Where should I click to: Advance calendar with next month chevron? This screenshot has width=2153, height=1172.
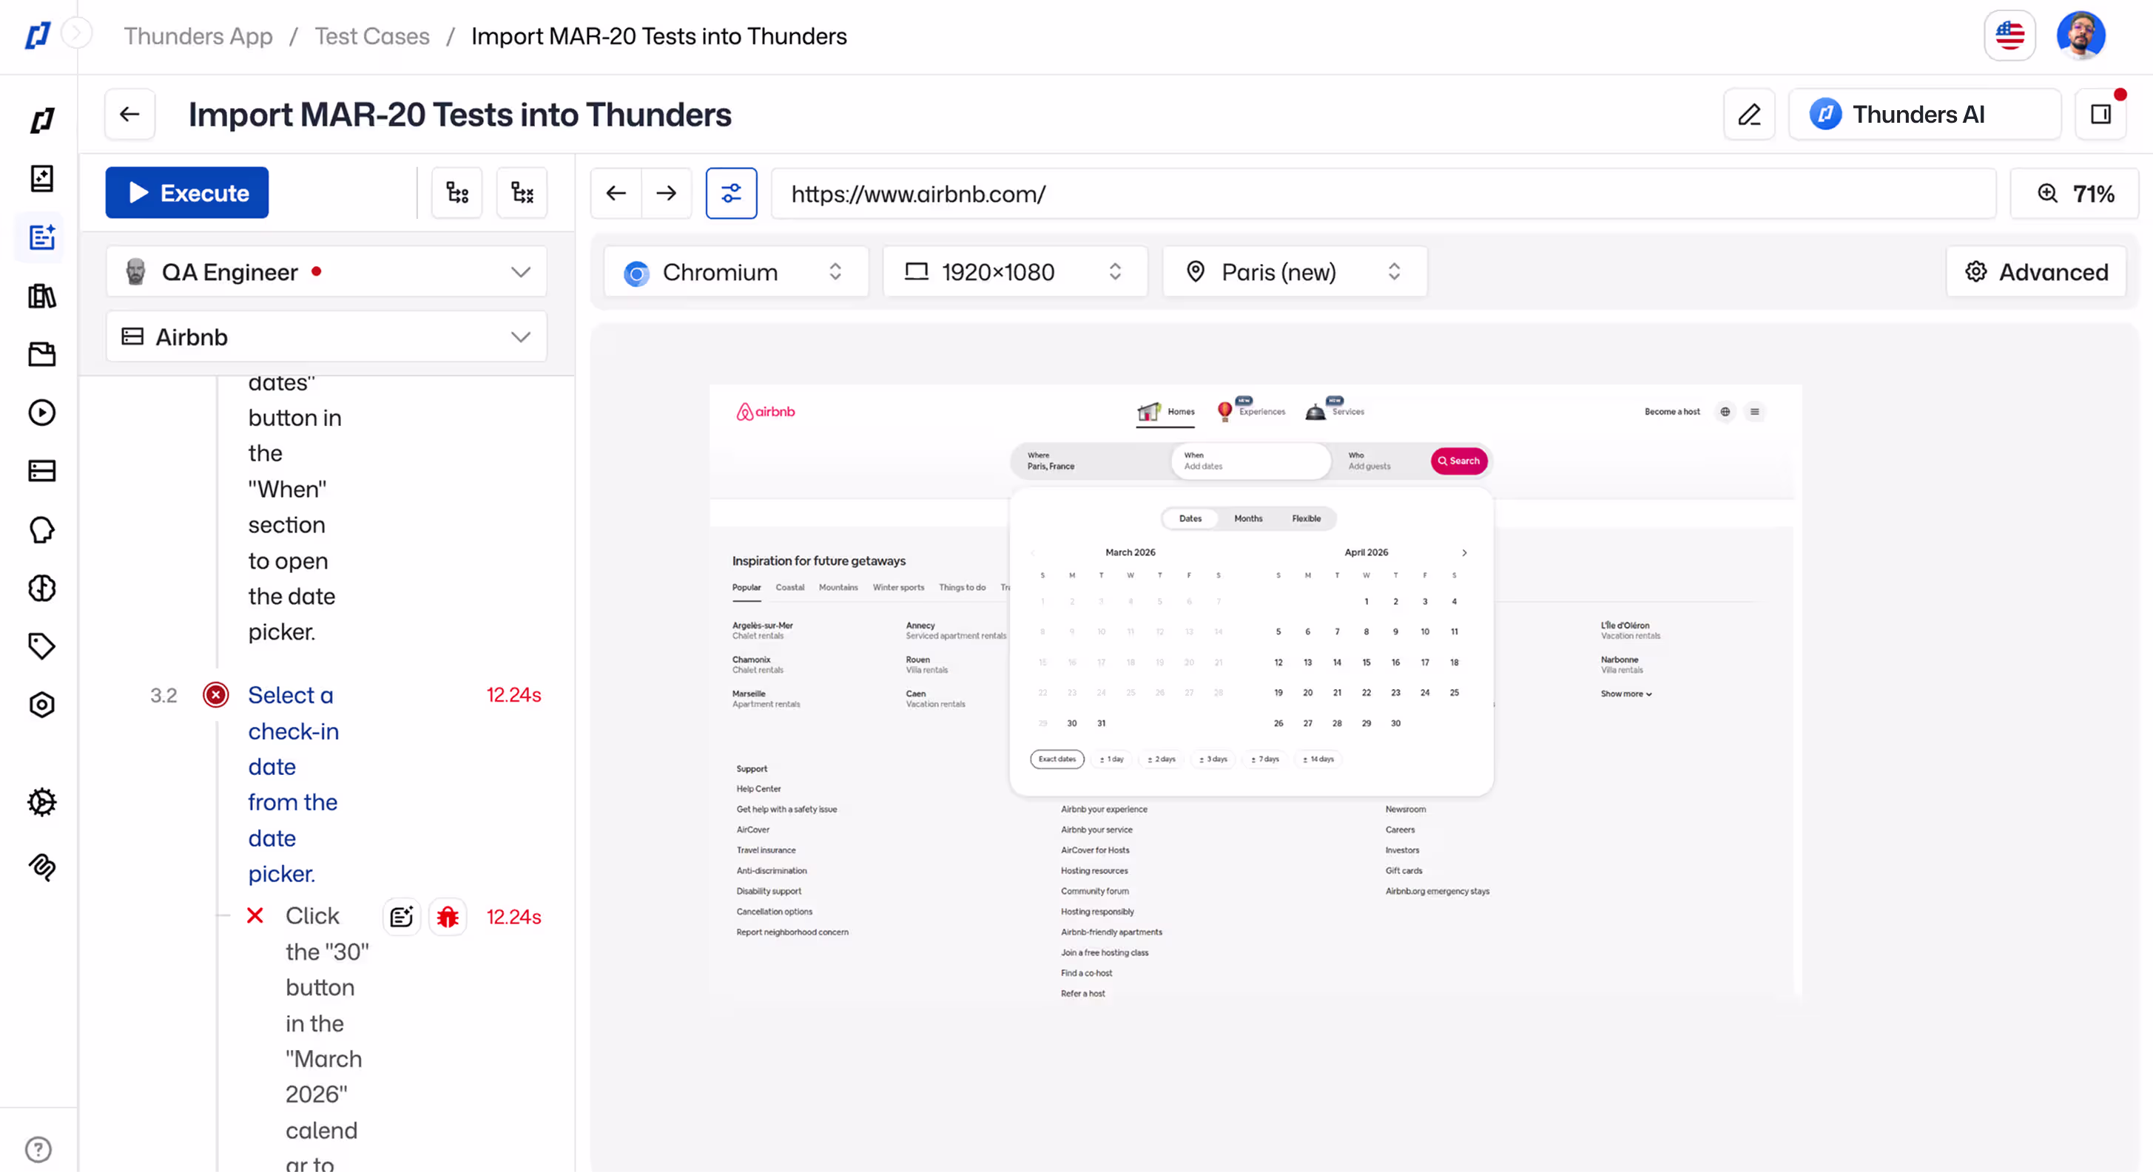(x=1464, y=553)
